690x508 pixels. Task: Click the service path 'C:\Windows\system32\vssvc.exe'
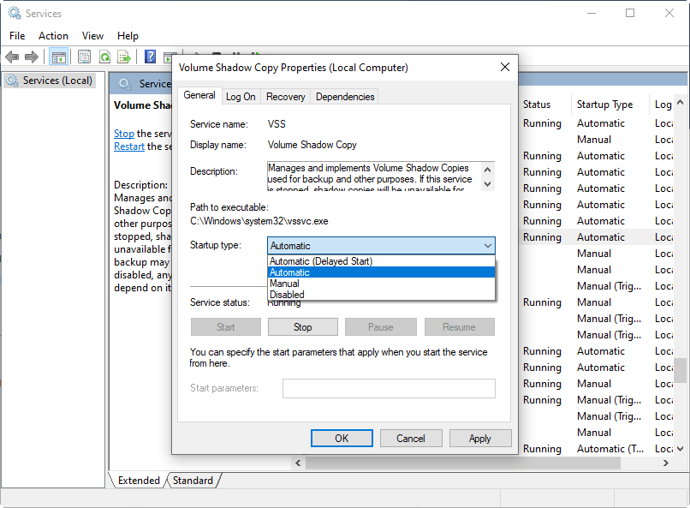tap(259, 221)
